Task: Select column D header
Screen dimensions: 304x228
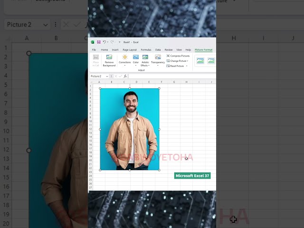Action: click(x=136, y=82)
